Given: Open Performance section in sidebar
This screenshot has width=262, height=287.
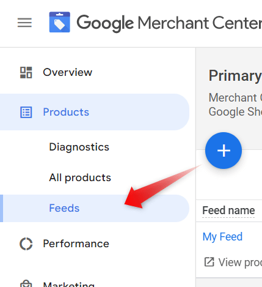Looking at the screenshot, I should pyautogui.click(x=76, y=244).
